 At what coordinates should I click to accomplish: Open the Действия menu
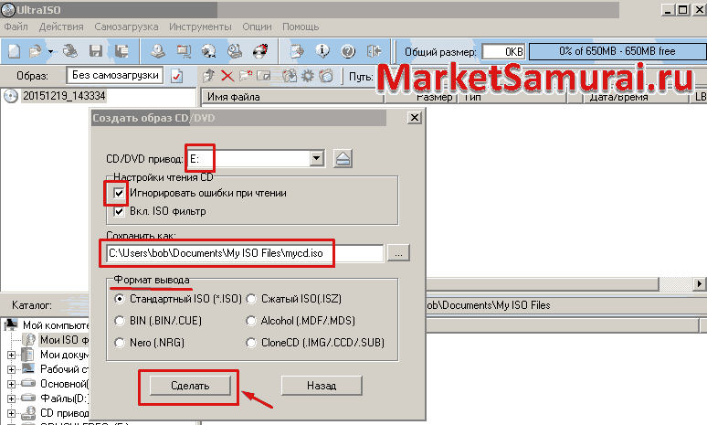tap(61, 27)
